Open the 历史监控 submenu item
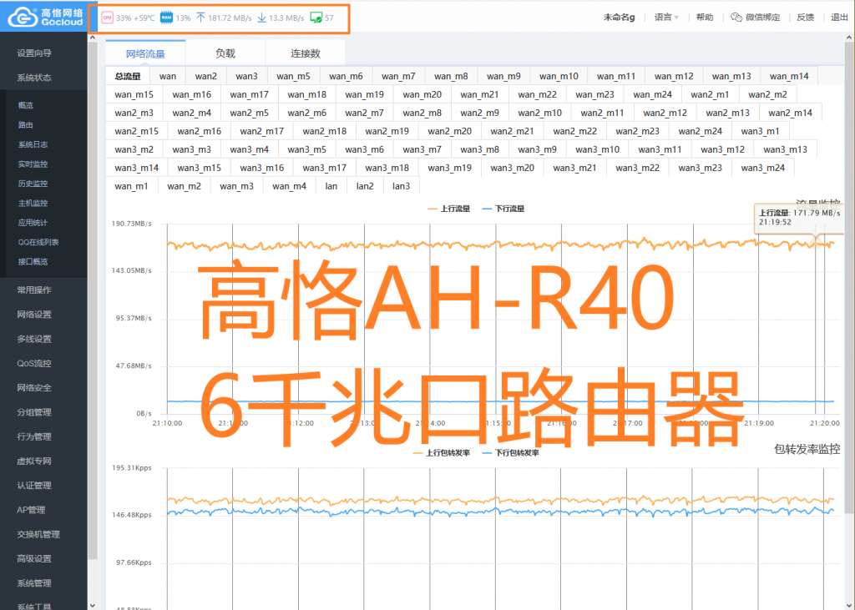 (33, 184)
